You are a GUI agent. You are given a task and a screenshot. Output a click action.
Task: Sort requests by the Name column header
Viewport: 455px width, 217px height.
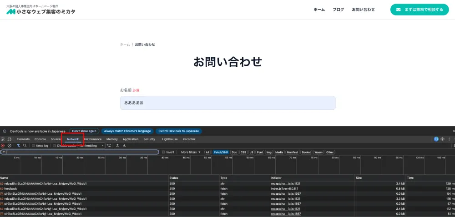84,178
